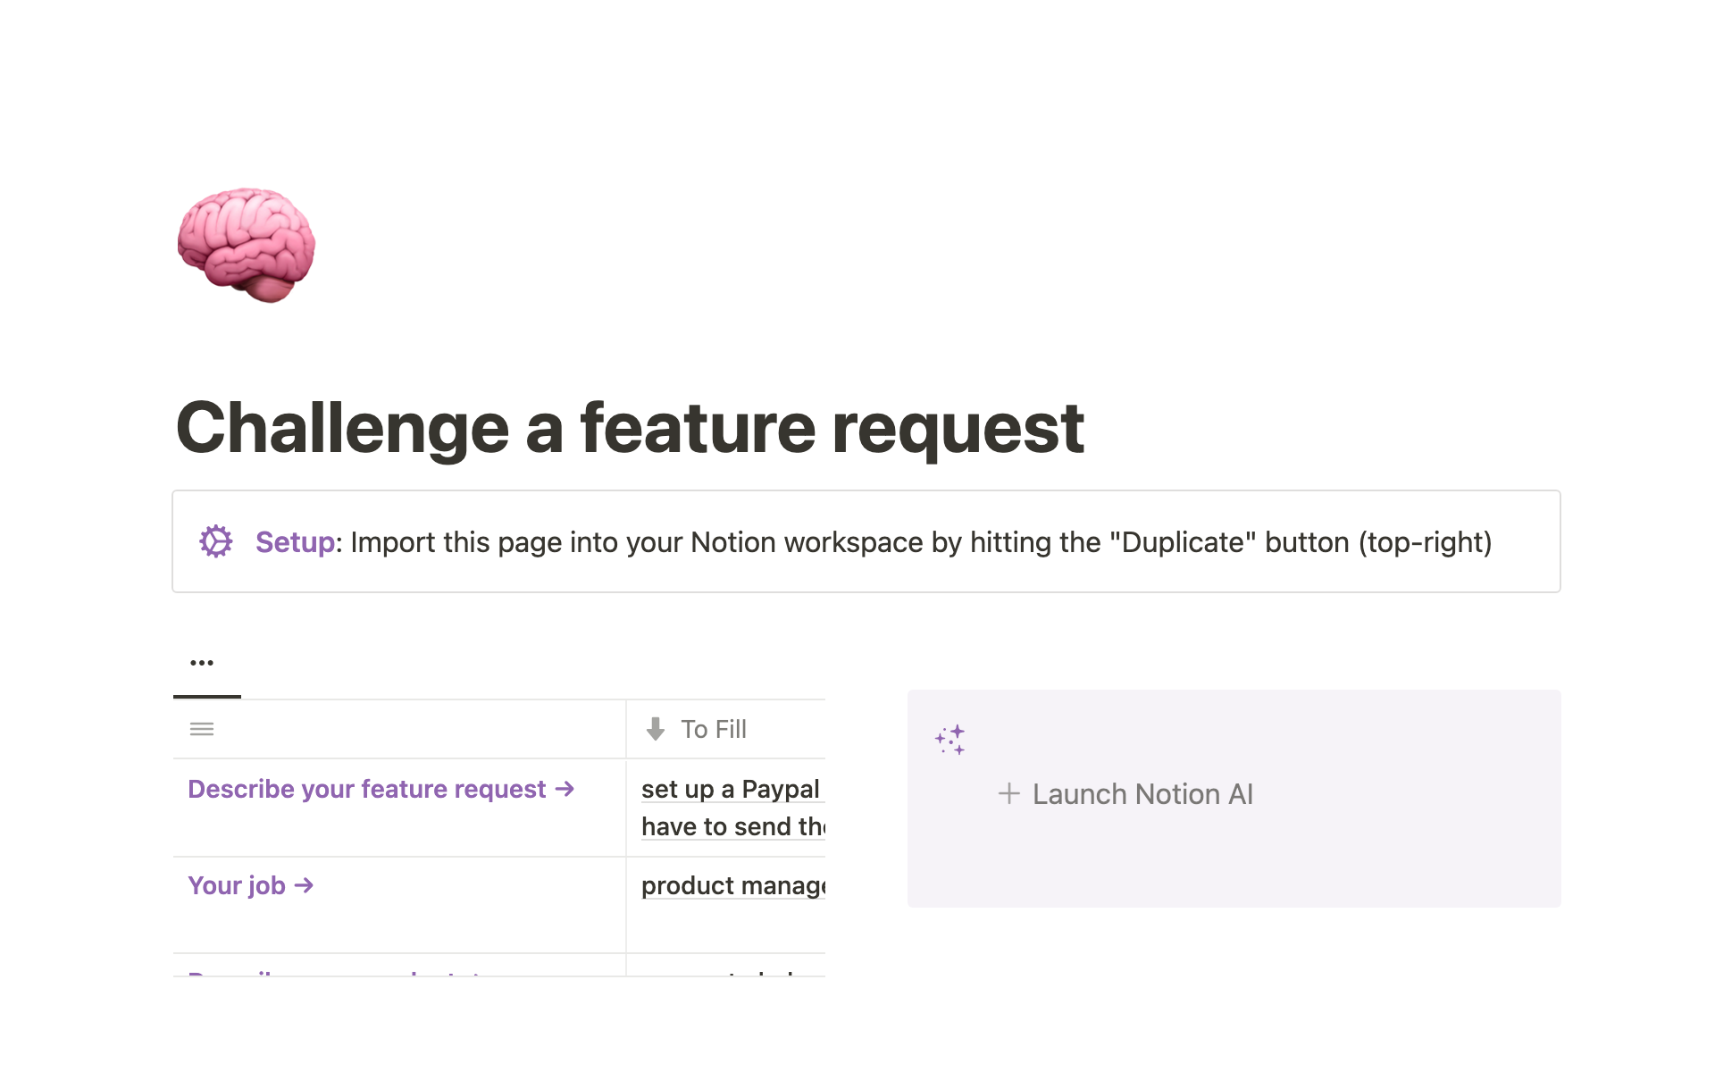1715x1072 pixels.
Task: Click the purple Setup label
Action: 295,541
